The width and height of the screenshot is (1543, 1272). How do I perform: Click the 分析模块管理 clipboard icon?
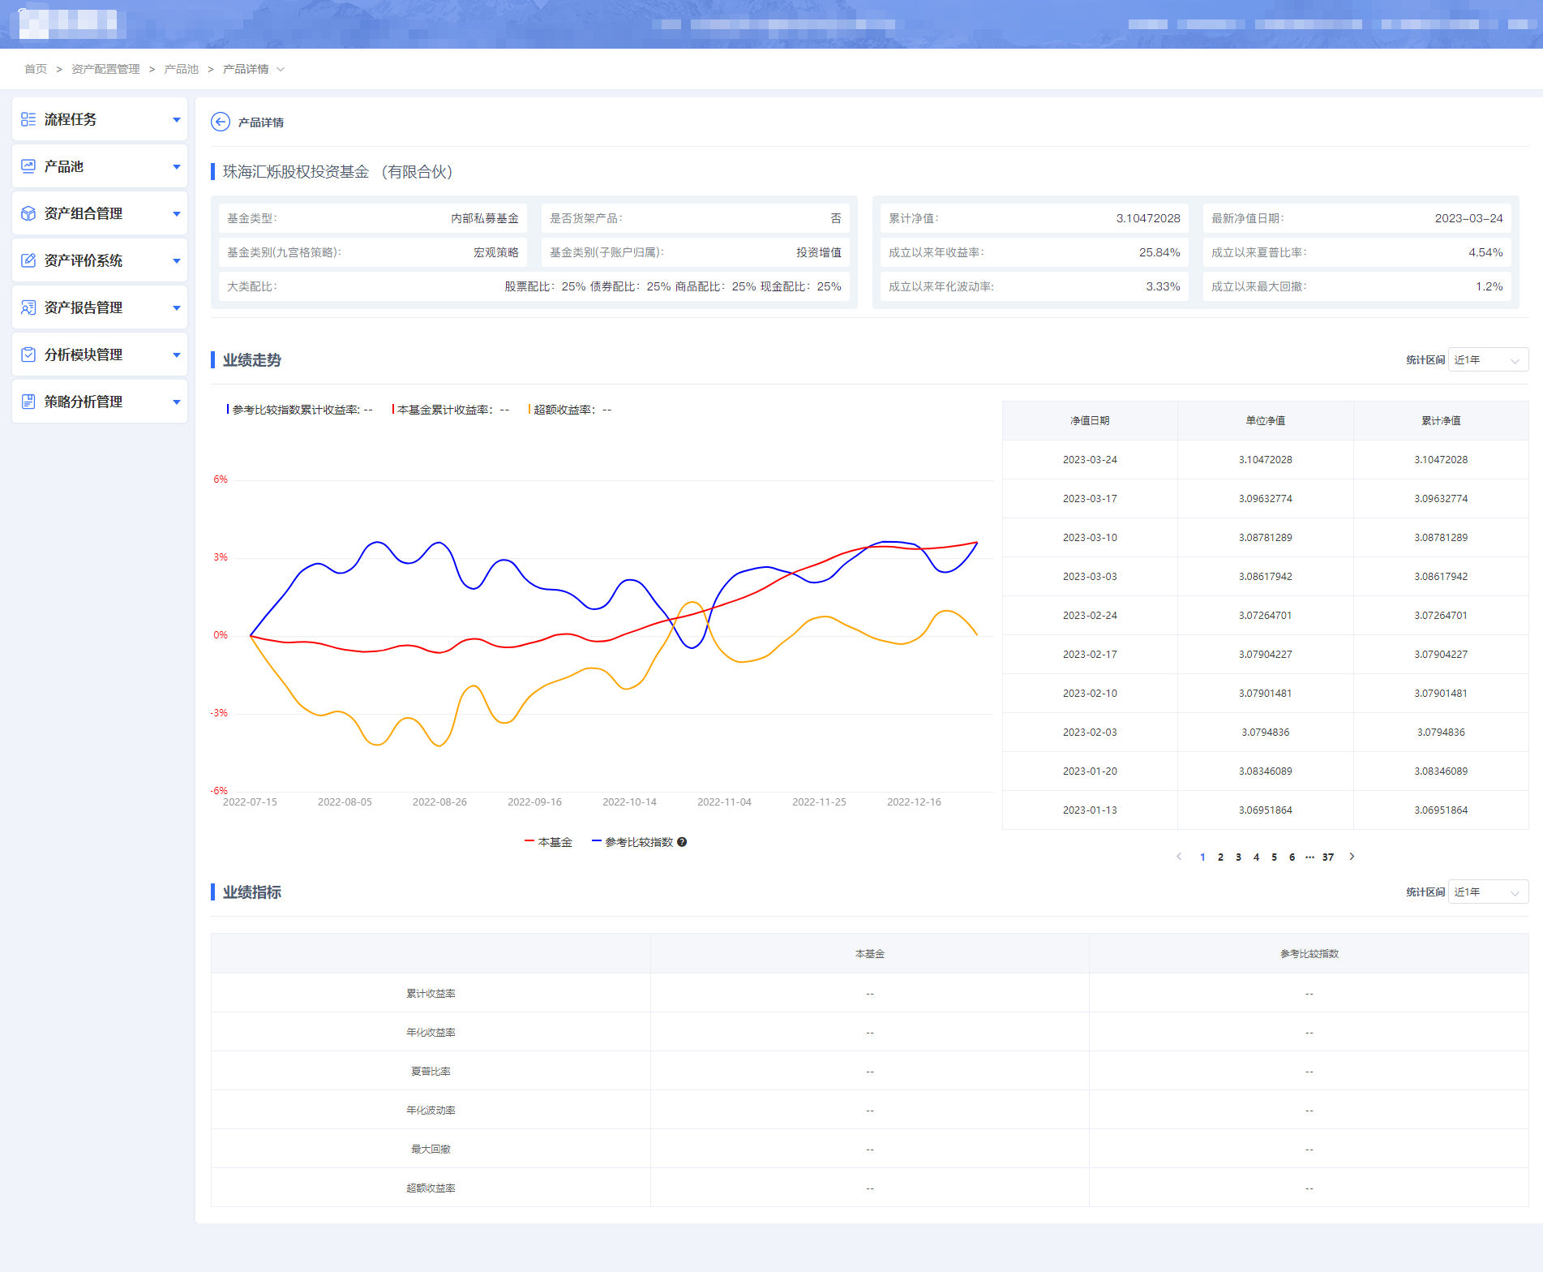[x=28, y=355]
